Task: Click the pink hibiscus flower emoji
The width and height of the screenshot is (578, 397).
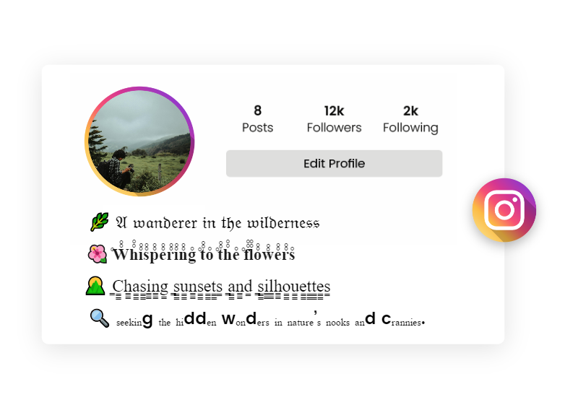Action: (98, 254)
